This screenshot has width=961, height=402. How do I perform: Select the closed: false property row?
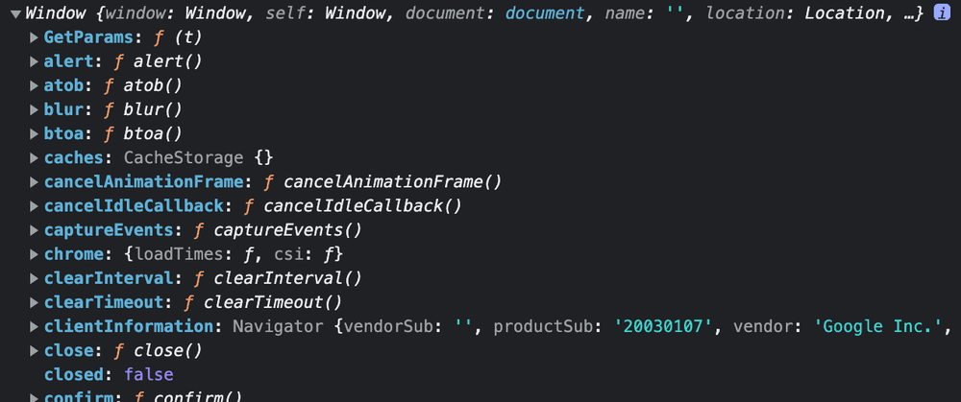click(x=109, y=374)
